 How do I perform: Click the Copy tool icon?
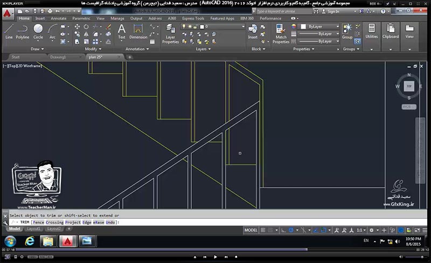[77, 34]
